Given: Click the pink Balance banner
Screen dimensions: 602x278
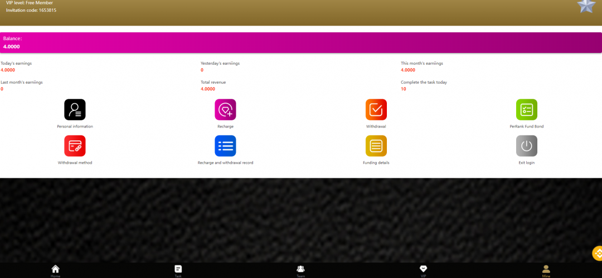Looking at the screenshot, I should coord(301,42).
